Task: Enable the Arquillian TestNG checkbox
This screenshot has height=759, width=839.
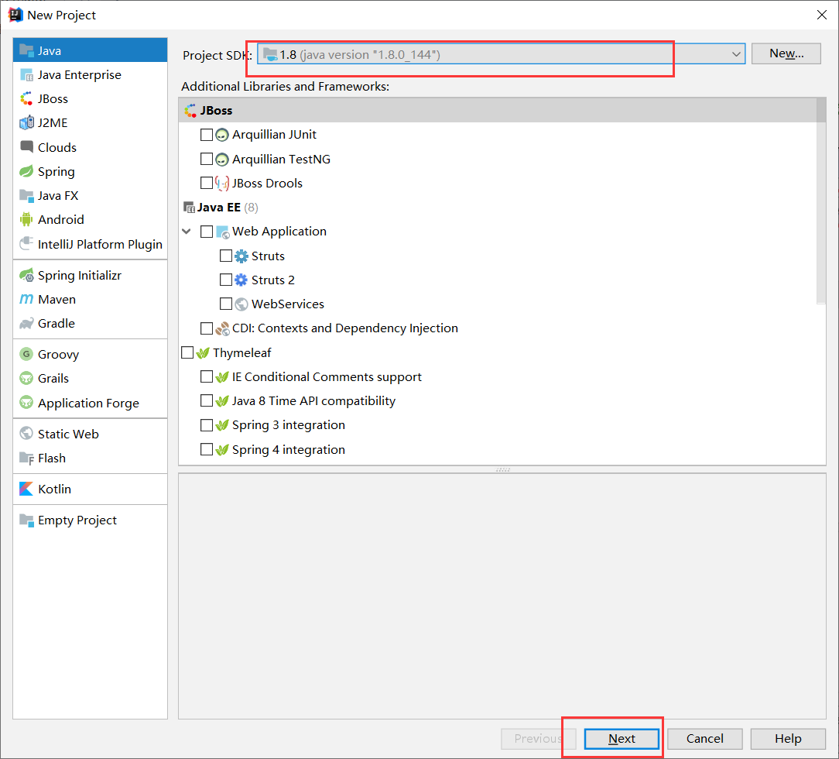Action: point(207,159)
